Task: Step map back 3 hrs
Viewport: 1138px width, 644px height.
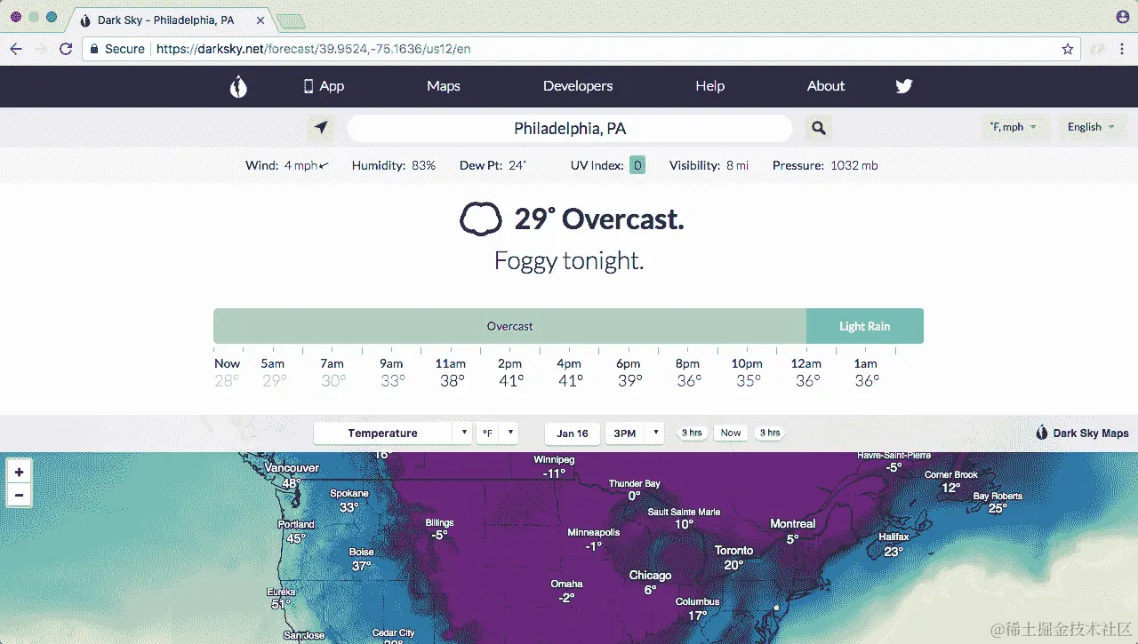Action: (692, 433)
